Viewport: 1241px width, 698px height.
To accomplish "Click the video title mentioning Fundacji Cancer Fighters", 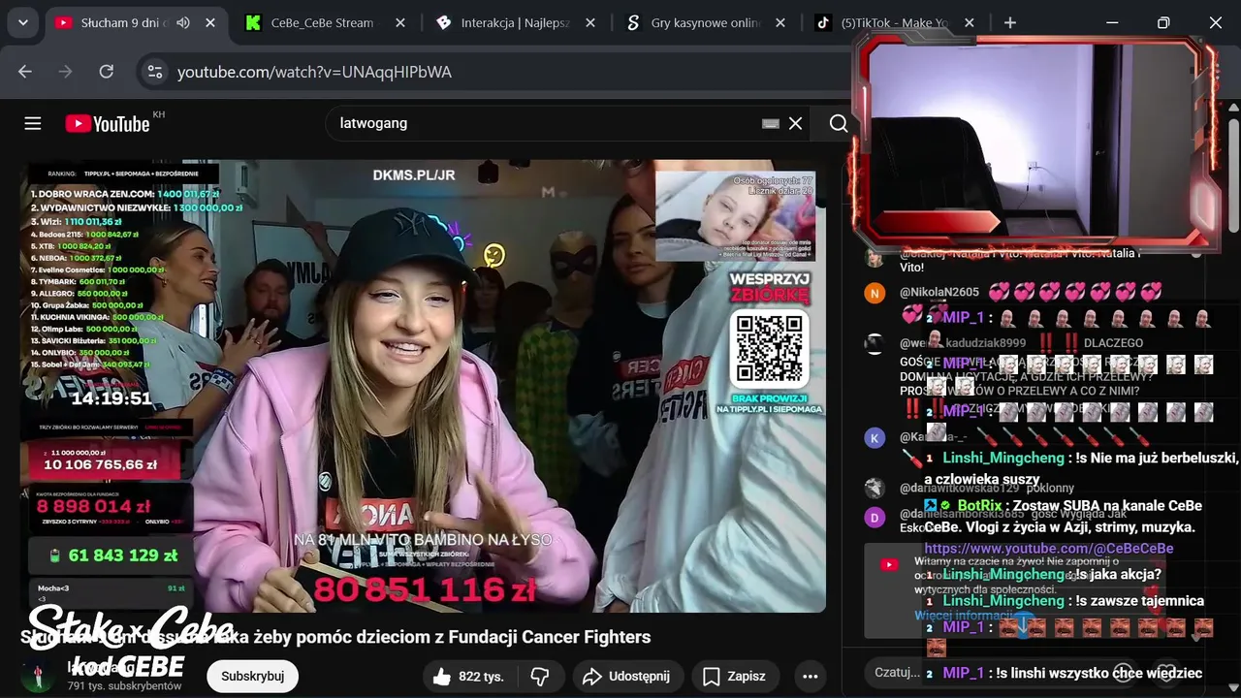I will (x=335, y=637).
